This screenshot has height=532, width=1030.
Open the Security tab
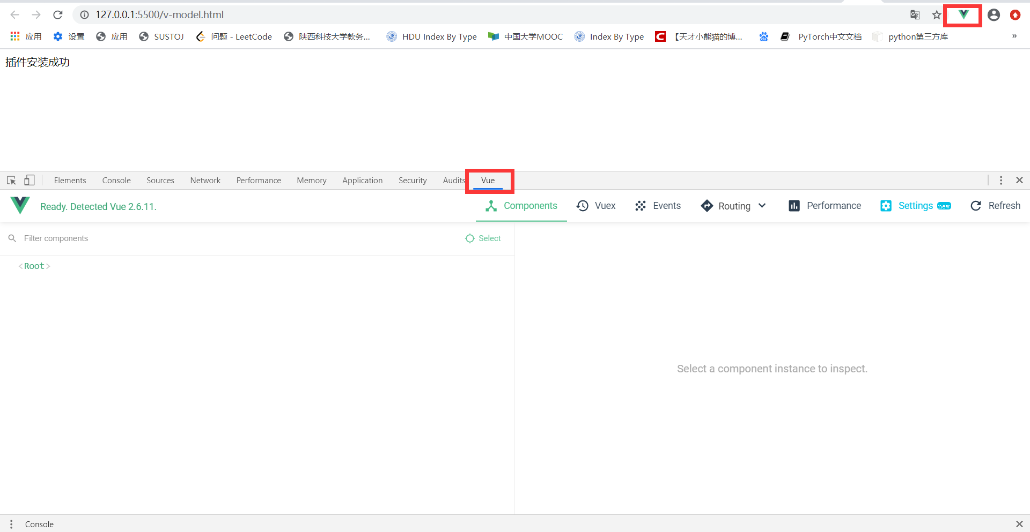[x=413, y=181]
